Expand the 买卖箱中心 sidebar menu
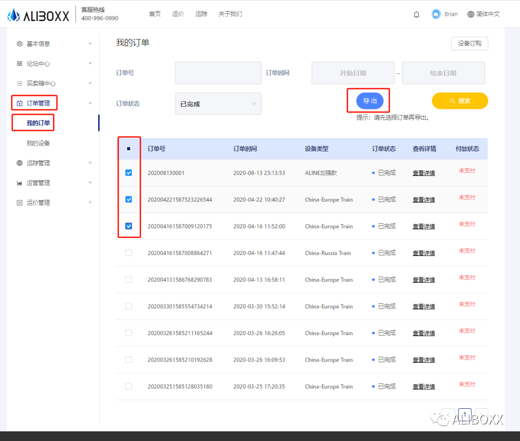Viewport: 520px width, 441px height. point(53,83)
